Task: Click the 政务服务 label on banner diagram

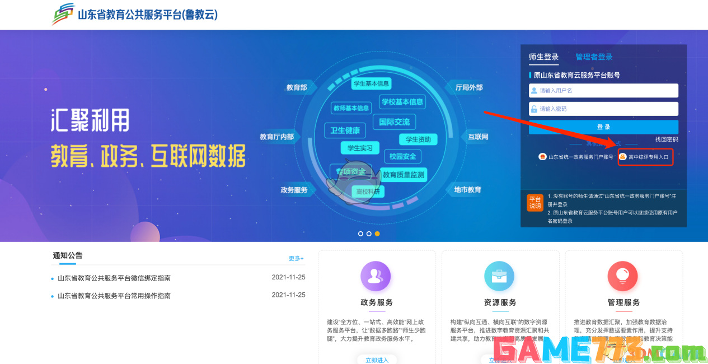Action: click(x=294, y=190)
